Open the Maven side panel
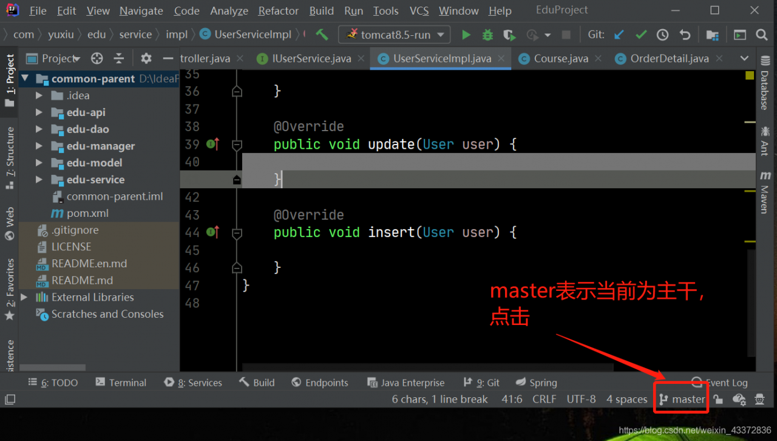Viewport: 777px width, 441px height. tap(765, 192)
